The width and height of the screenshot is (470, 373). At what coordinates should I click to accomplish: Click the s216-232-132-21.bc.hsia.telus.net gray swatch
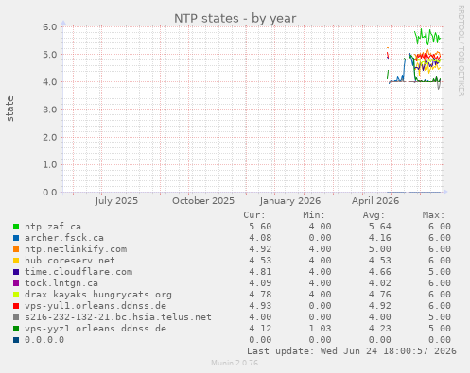[16, 317]
